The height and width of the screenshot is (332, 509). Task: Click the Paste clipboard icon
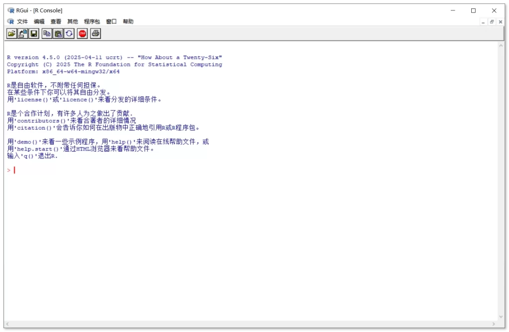click(58, 33)
